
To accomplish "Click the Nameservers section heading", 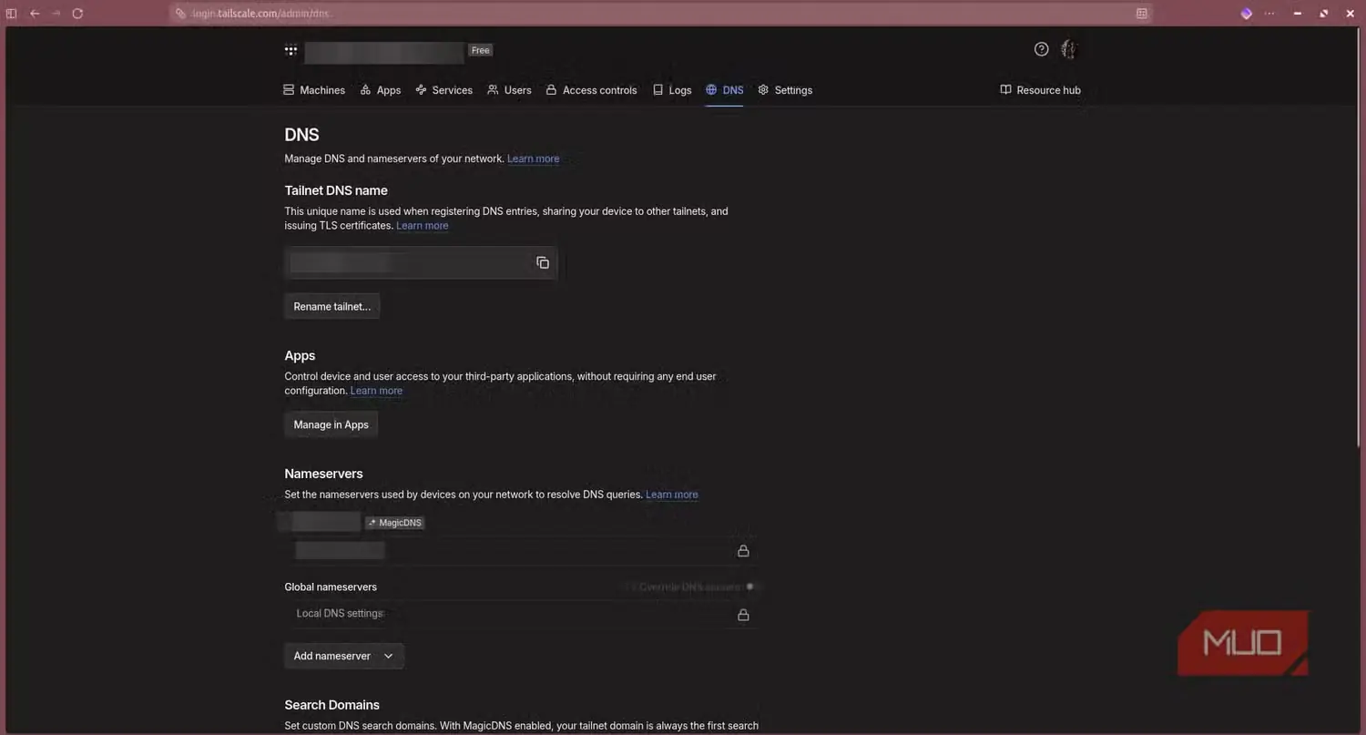I will (323, 474).
